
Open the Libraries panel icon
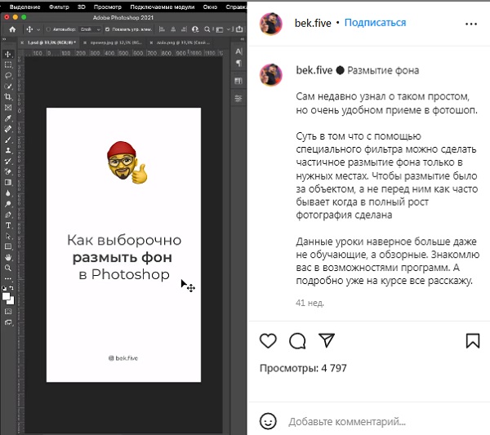point(238,81)
